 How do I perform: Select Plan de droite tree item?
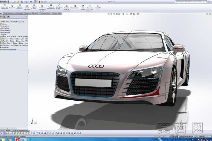click(x=5, y=32)
